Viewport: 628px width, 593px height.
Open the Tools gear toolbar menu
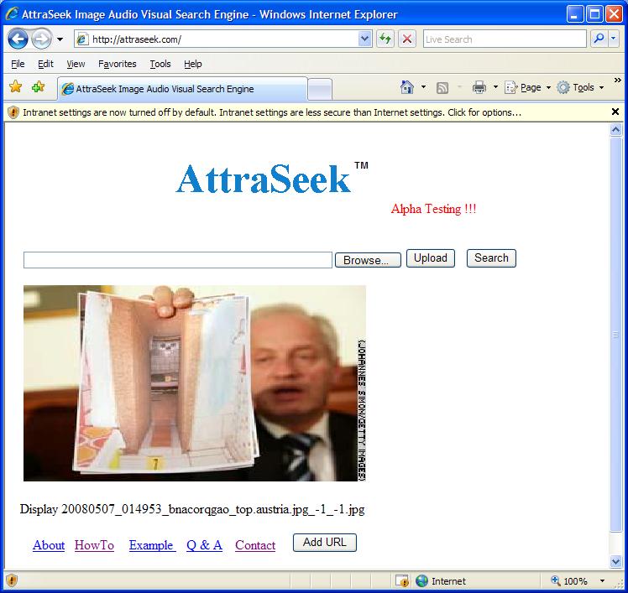[x=580, y=87]
